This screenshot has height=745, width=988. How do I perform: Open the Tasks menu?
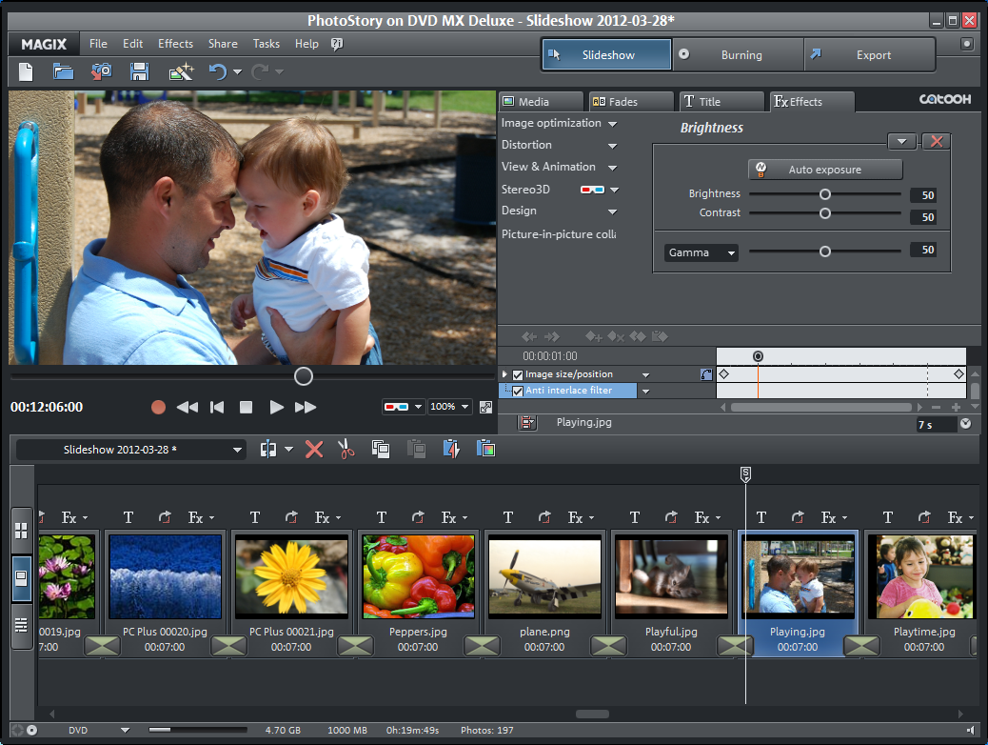[x=267, y=44]
